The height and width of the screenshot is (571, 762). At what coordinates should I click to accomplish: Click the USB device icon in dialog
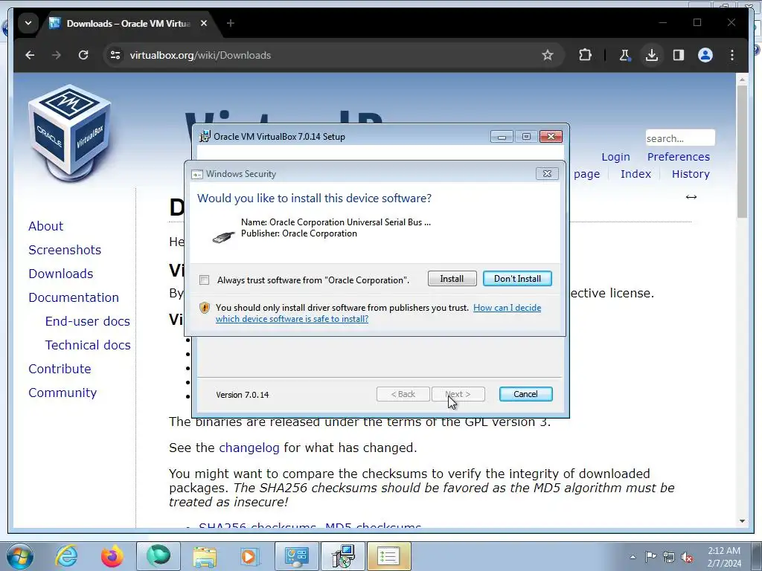(x=224, y=237)
